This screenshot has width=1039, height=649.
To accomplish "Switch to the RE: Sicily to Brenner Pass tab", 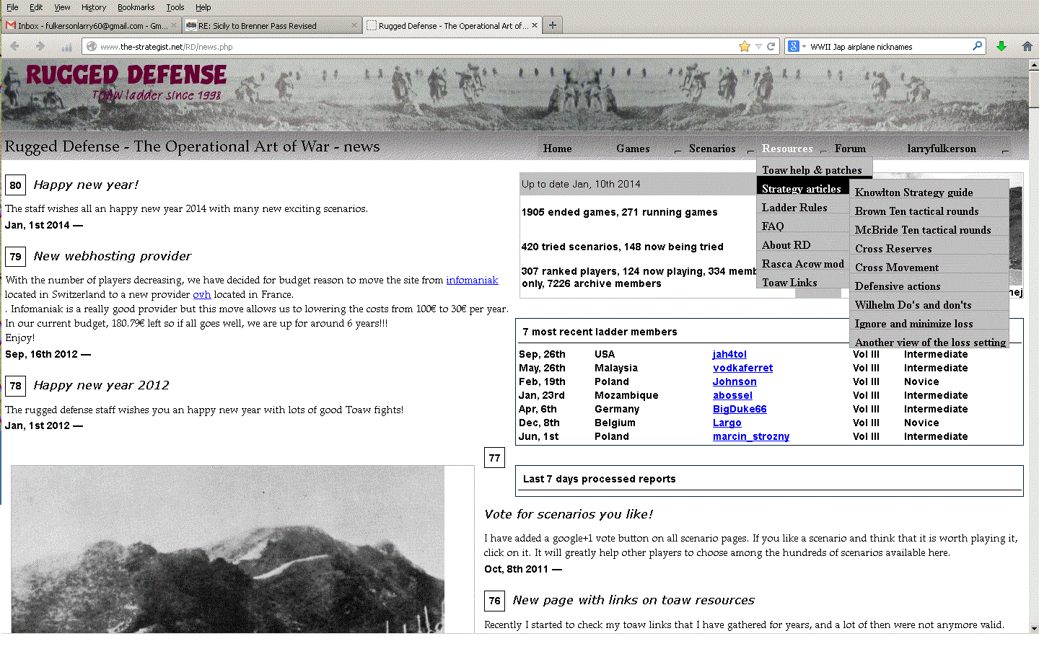I will (271, 25).
